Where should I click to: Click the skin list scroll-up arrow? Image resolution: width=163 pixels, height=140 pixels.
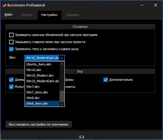[x=62, y=64]
